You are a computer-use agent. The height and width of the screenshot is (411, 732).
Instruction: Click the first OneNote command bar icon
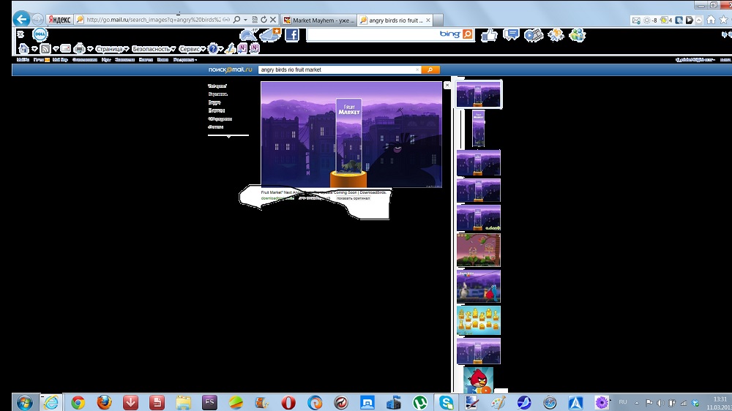(242, 48)
